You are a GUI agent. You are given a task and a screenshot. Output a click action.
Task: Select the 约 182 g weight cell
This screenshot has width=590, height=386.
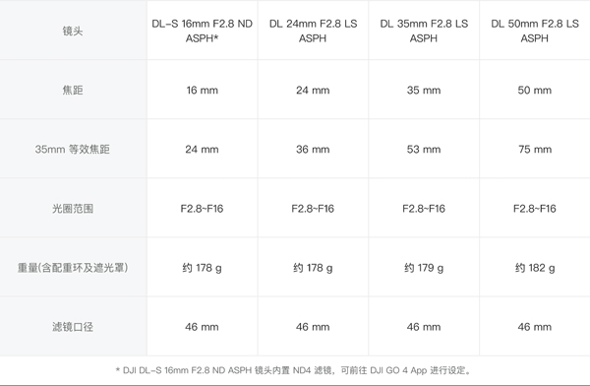[x=535, y=268]
